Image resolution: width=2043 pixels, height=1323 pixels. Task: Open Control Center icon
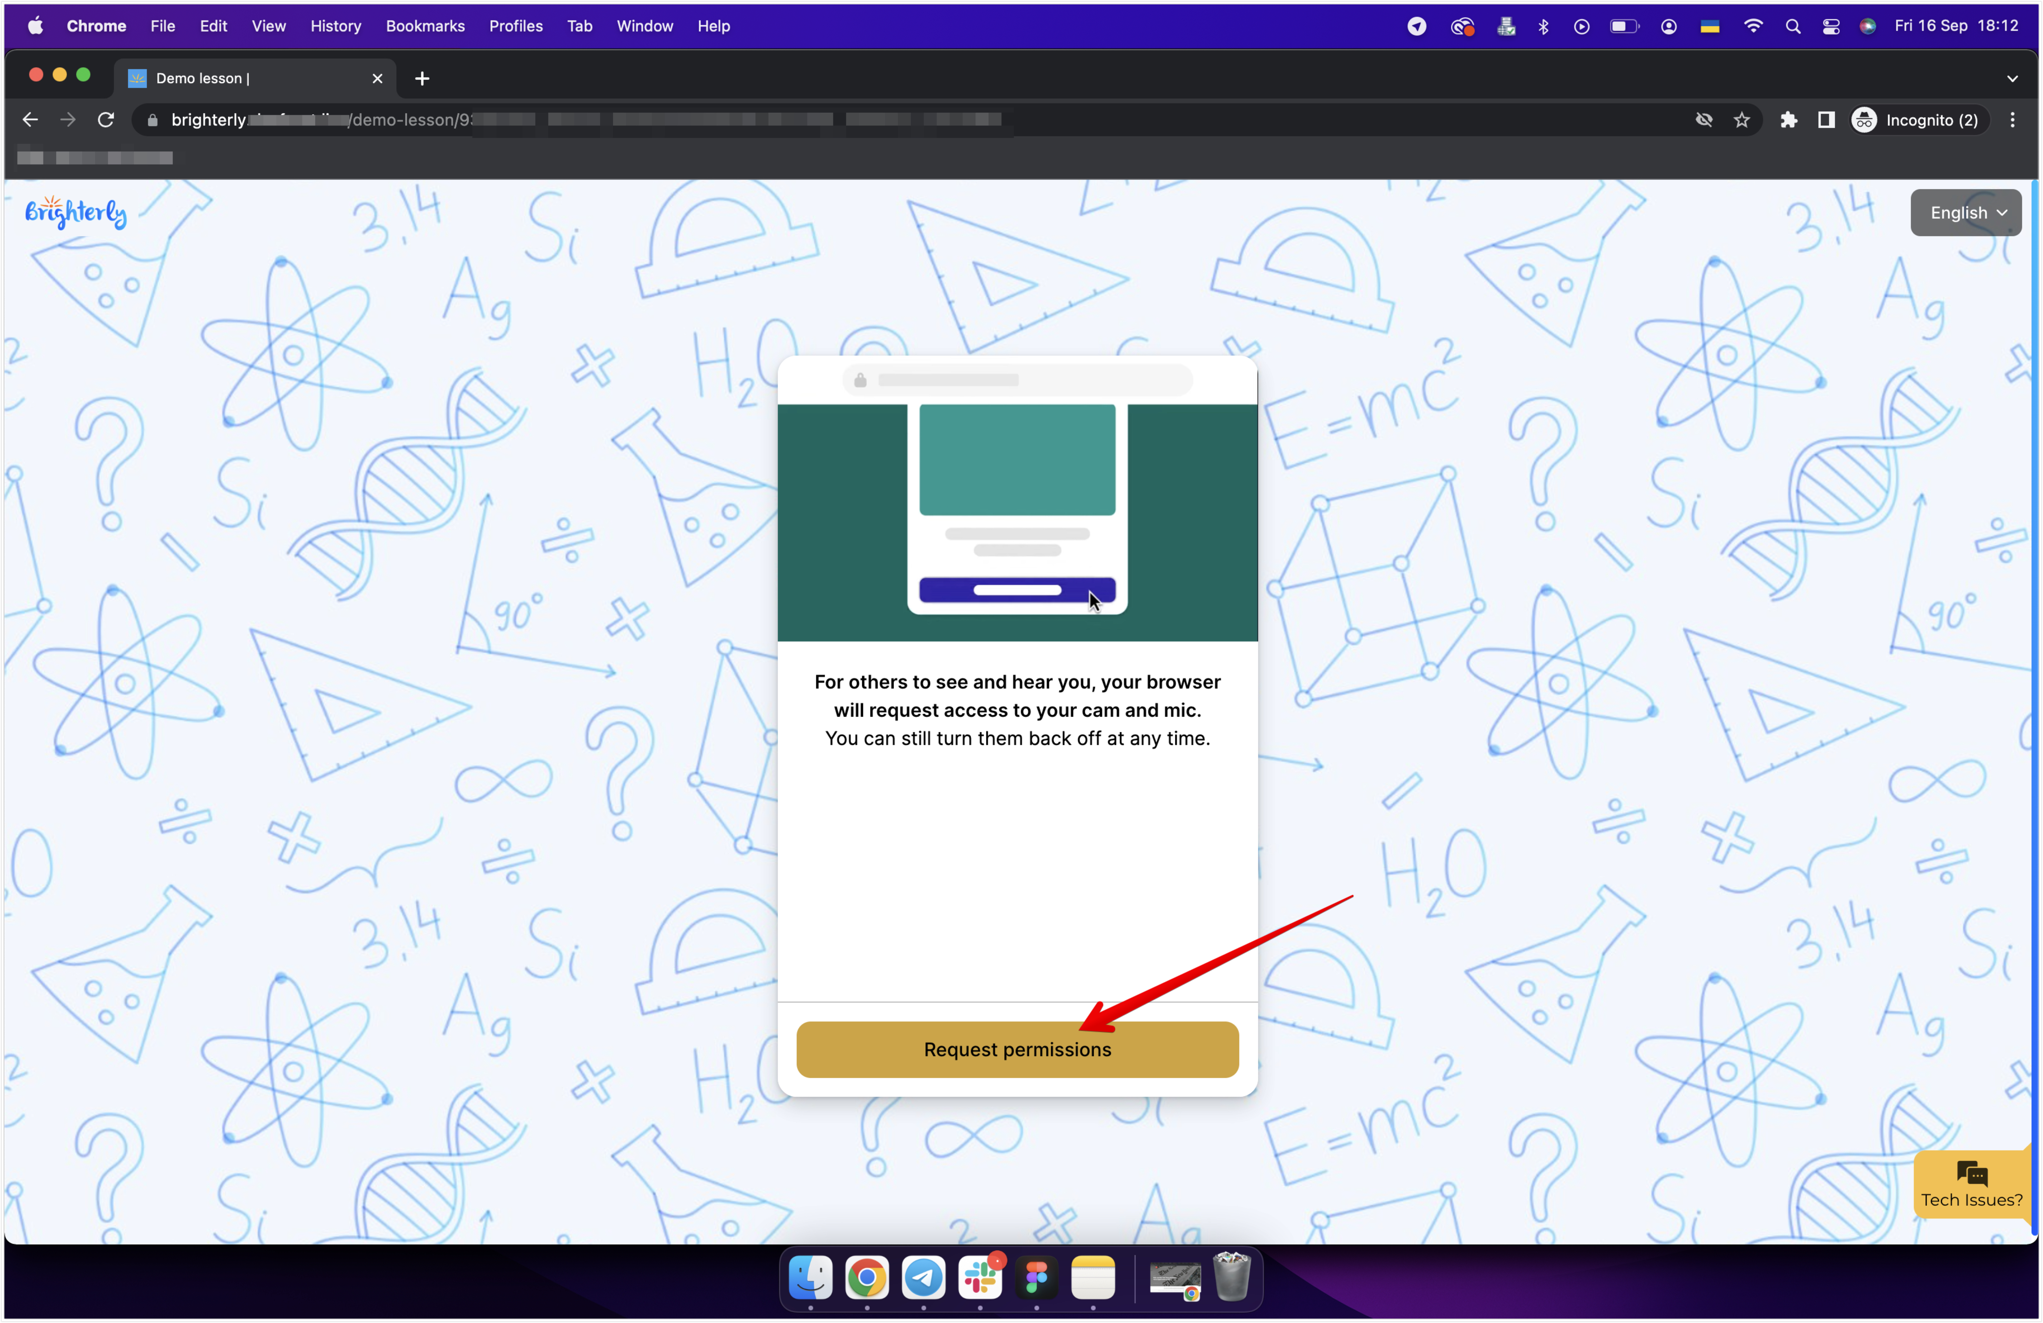coord(1831,26)
